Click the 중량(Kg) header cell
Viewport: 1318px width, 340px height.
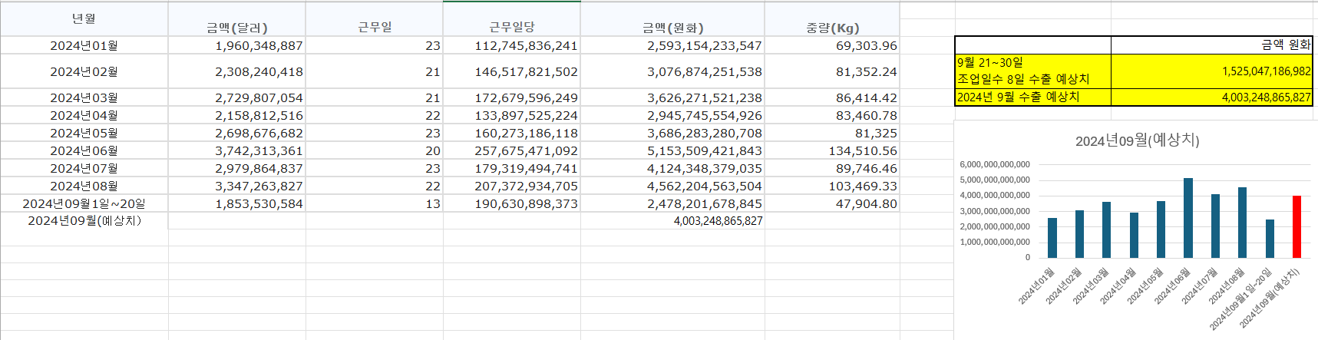tap(832, 19)
